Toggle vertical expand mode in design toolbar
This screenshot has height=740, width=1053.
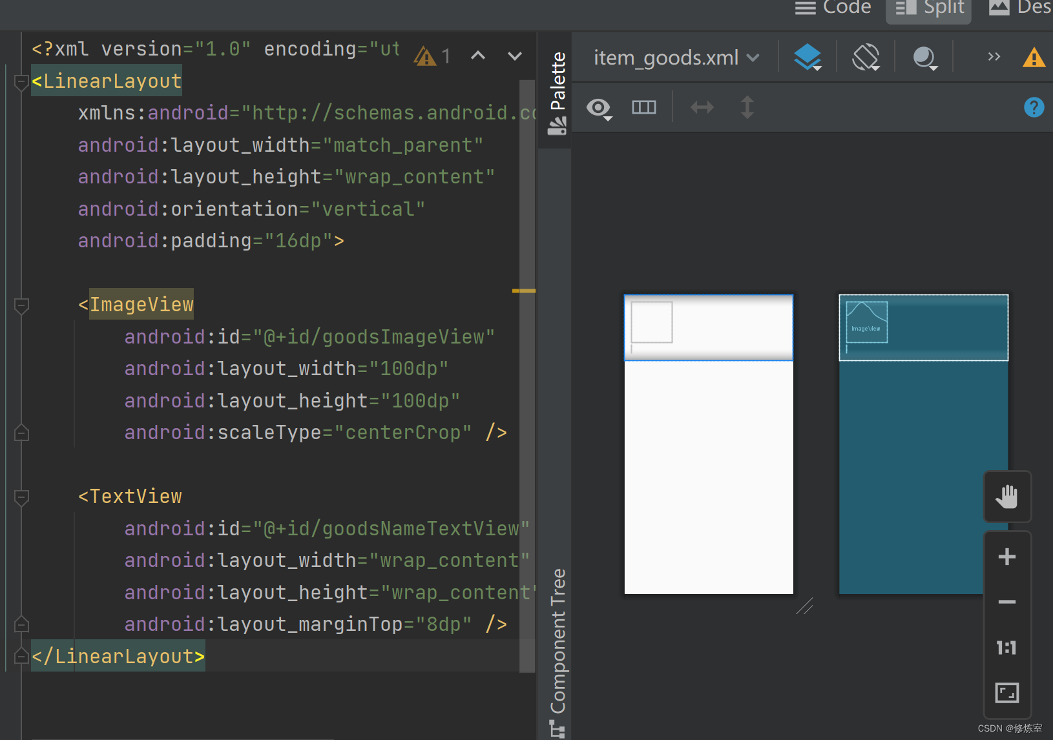point(747,107)
